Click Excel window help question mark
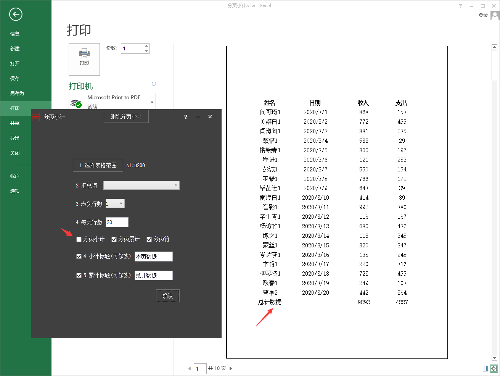 [460, 6]
